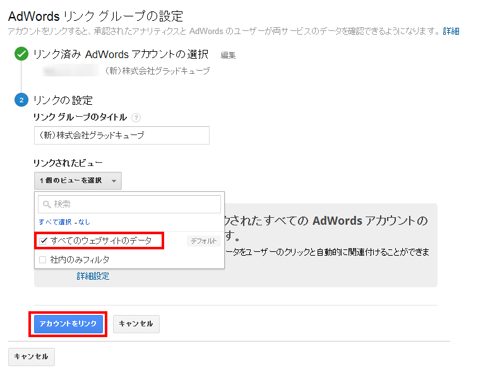Open the 詳細 link in the description

pyautogui.click(x=451, y=31)
